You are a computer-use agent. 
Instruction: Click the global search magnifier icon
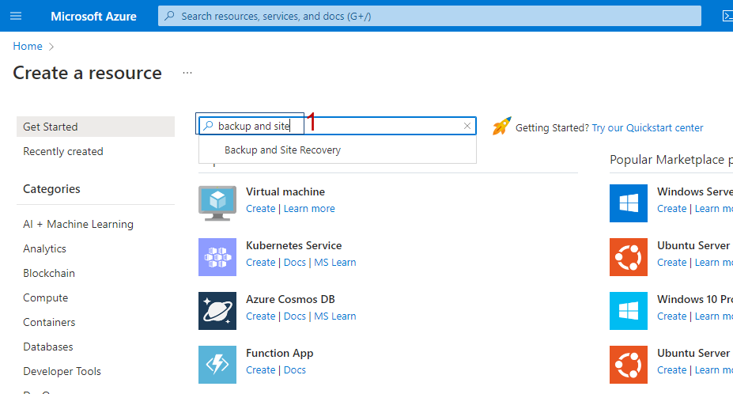170,16
